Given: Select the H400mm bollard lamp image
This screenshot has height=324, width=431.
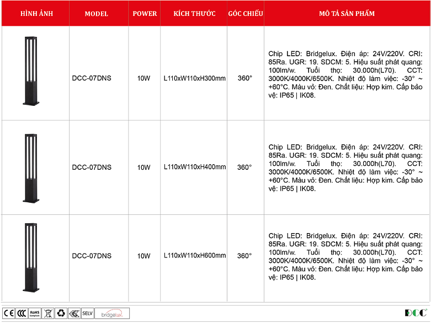Looking at the screenshot, I should click(30, 166).
